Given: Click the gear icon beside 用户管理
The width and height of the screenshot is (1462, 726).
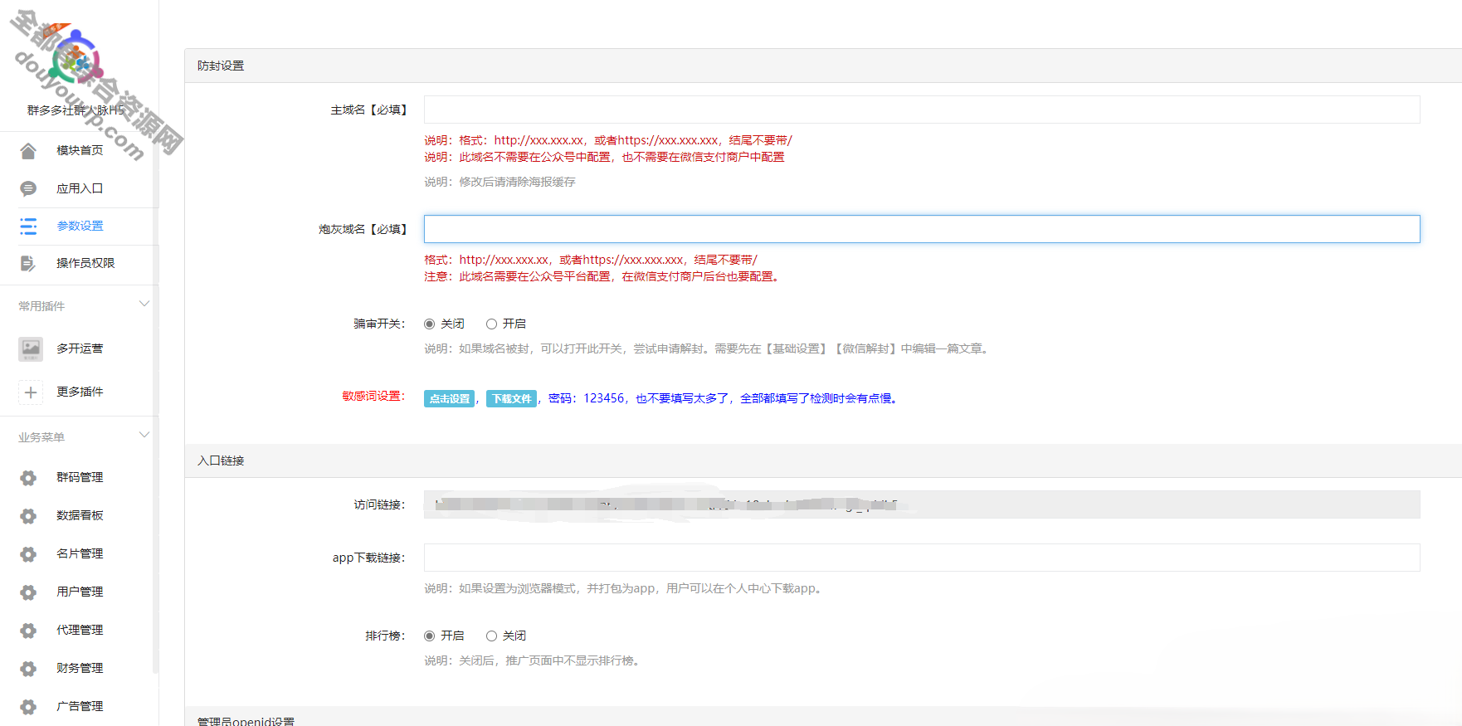Looking at the screenshot, I should 28,592.
